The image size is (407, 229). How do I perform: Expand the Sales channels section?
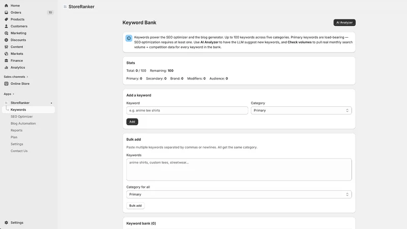pos(16,77)
